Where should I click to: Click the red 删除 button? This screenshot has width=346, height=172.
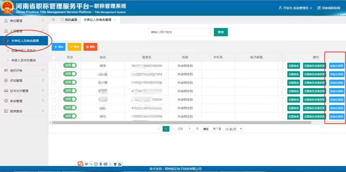[x=90, y=47]
